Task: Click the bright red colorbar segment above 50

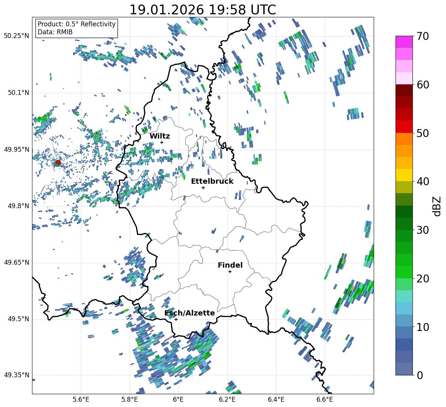Action: click(404, 127)
